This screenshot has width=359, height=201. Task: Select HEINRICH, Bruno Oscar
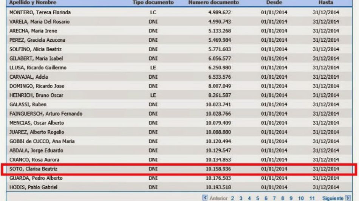pos(36,95)
